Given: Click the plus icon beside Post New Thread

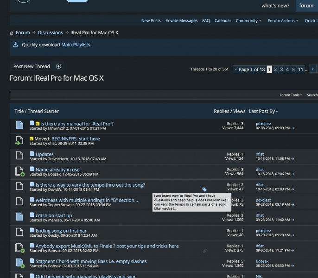Looking at the screenshot, I should (x=58, y=67).
